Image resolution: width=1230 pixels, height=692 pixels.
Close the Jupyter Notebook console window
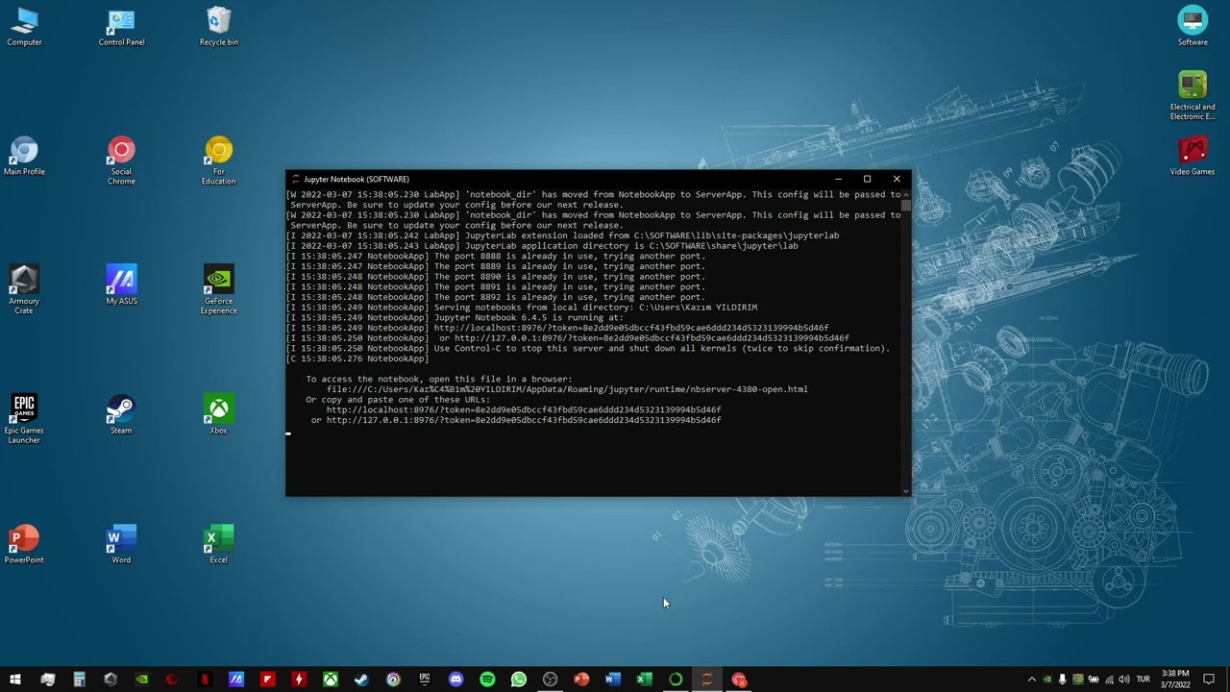pos(897,179)
